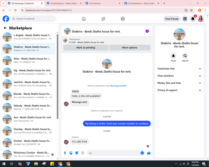Choose a GIF icon
Screen dimensions: 209x167
click(83, 153)
